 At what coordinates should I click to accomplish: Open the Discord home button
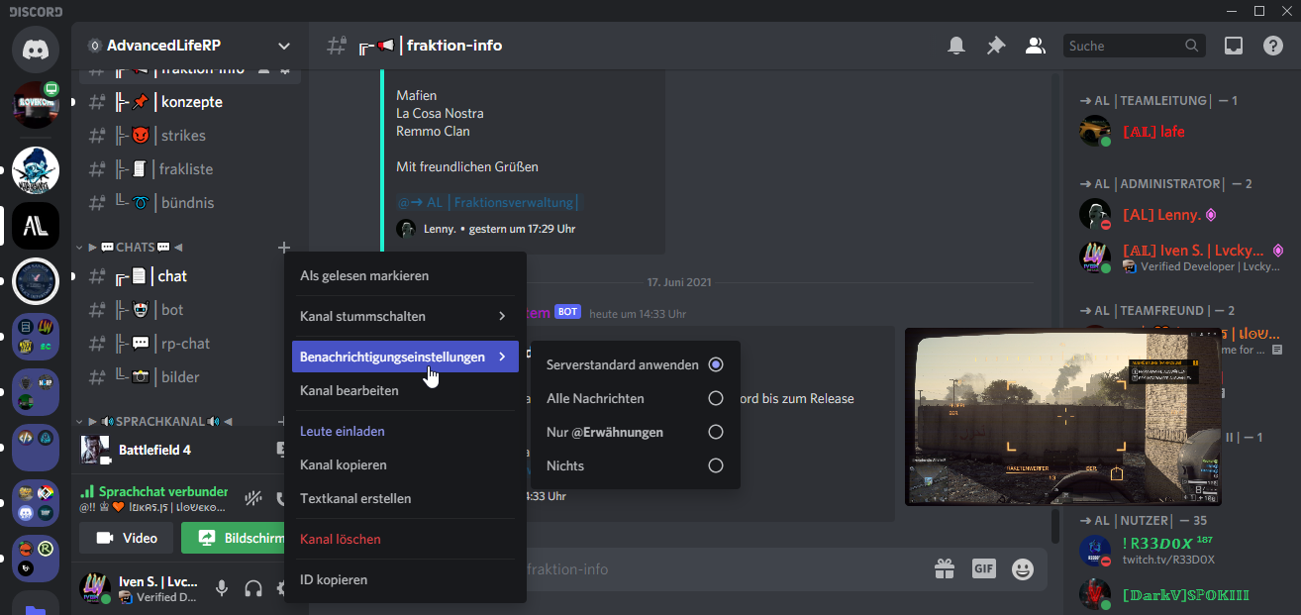pos(36,48)
